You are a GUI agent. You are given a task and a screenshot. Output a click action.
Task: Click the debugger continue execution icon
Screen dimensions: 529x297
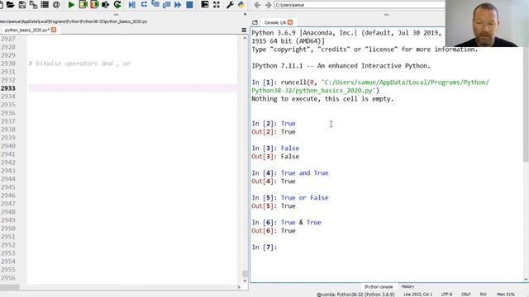[x=178, y=5]
